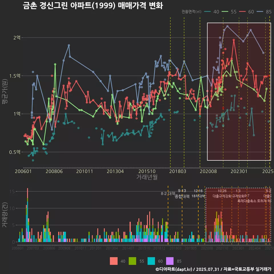The height and width of the screenshot is (274, 274).
Task: Click the 15 label on volume y-axis
Action: point(12,192)
